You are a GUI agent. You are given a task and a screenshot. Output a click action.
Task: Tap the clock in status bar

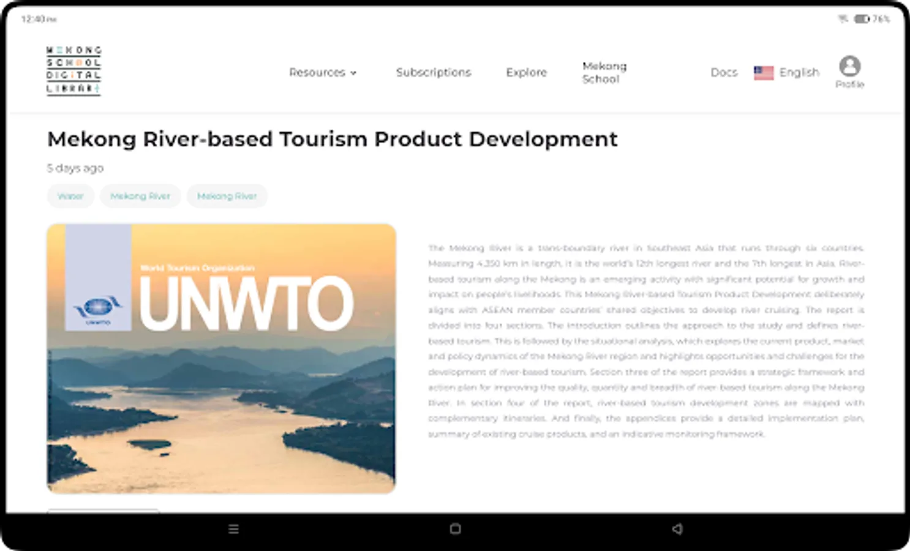click(x=39, y=19)
